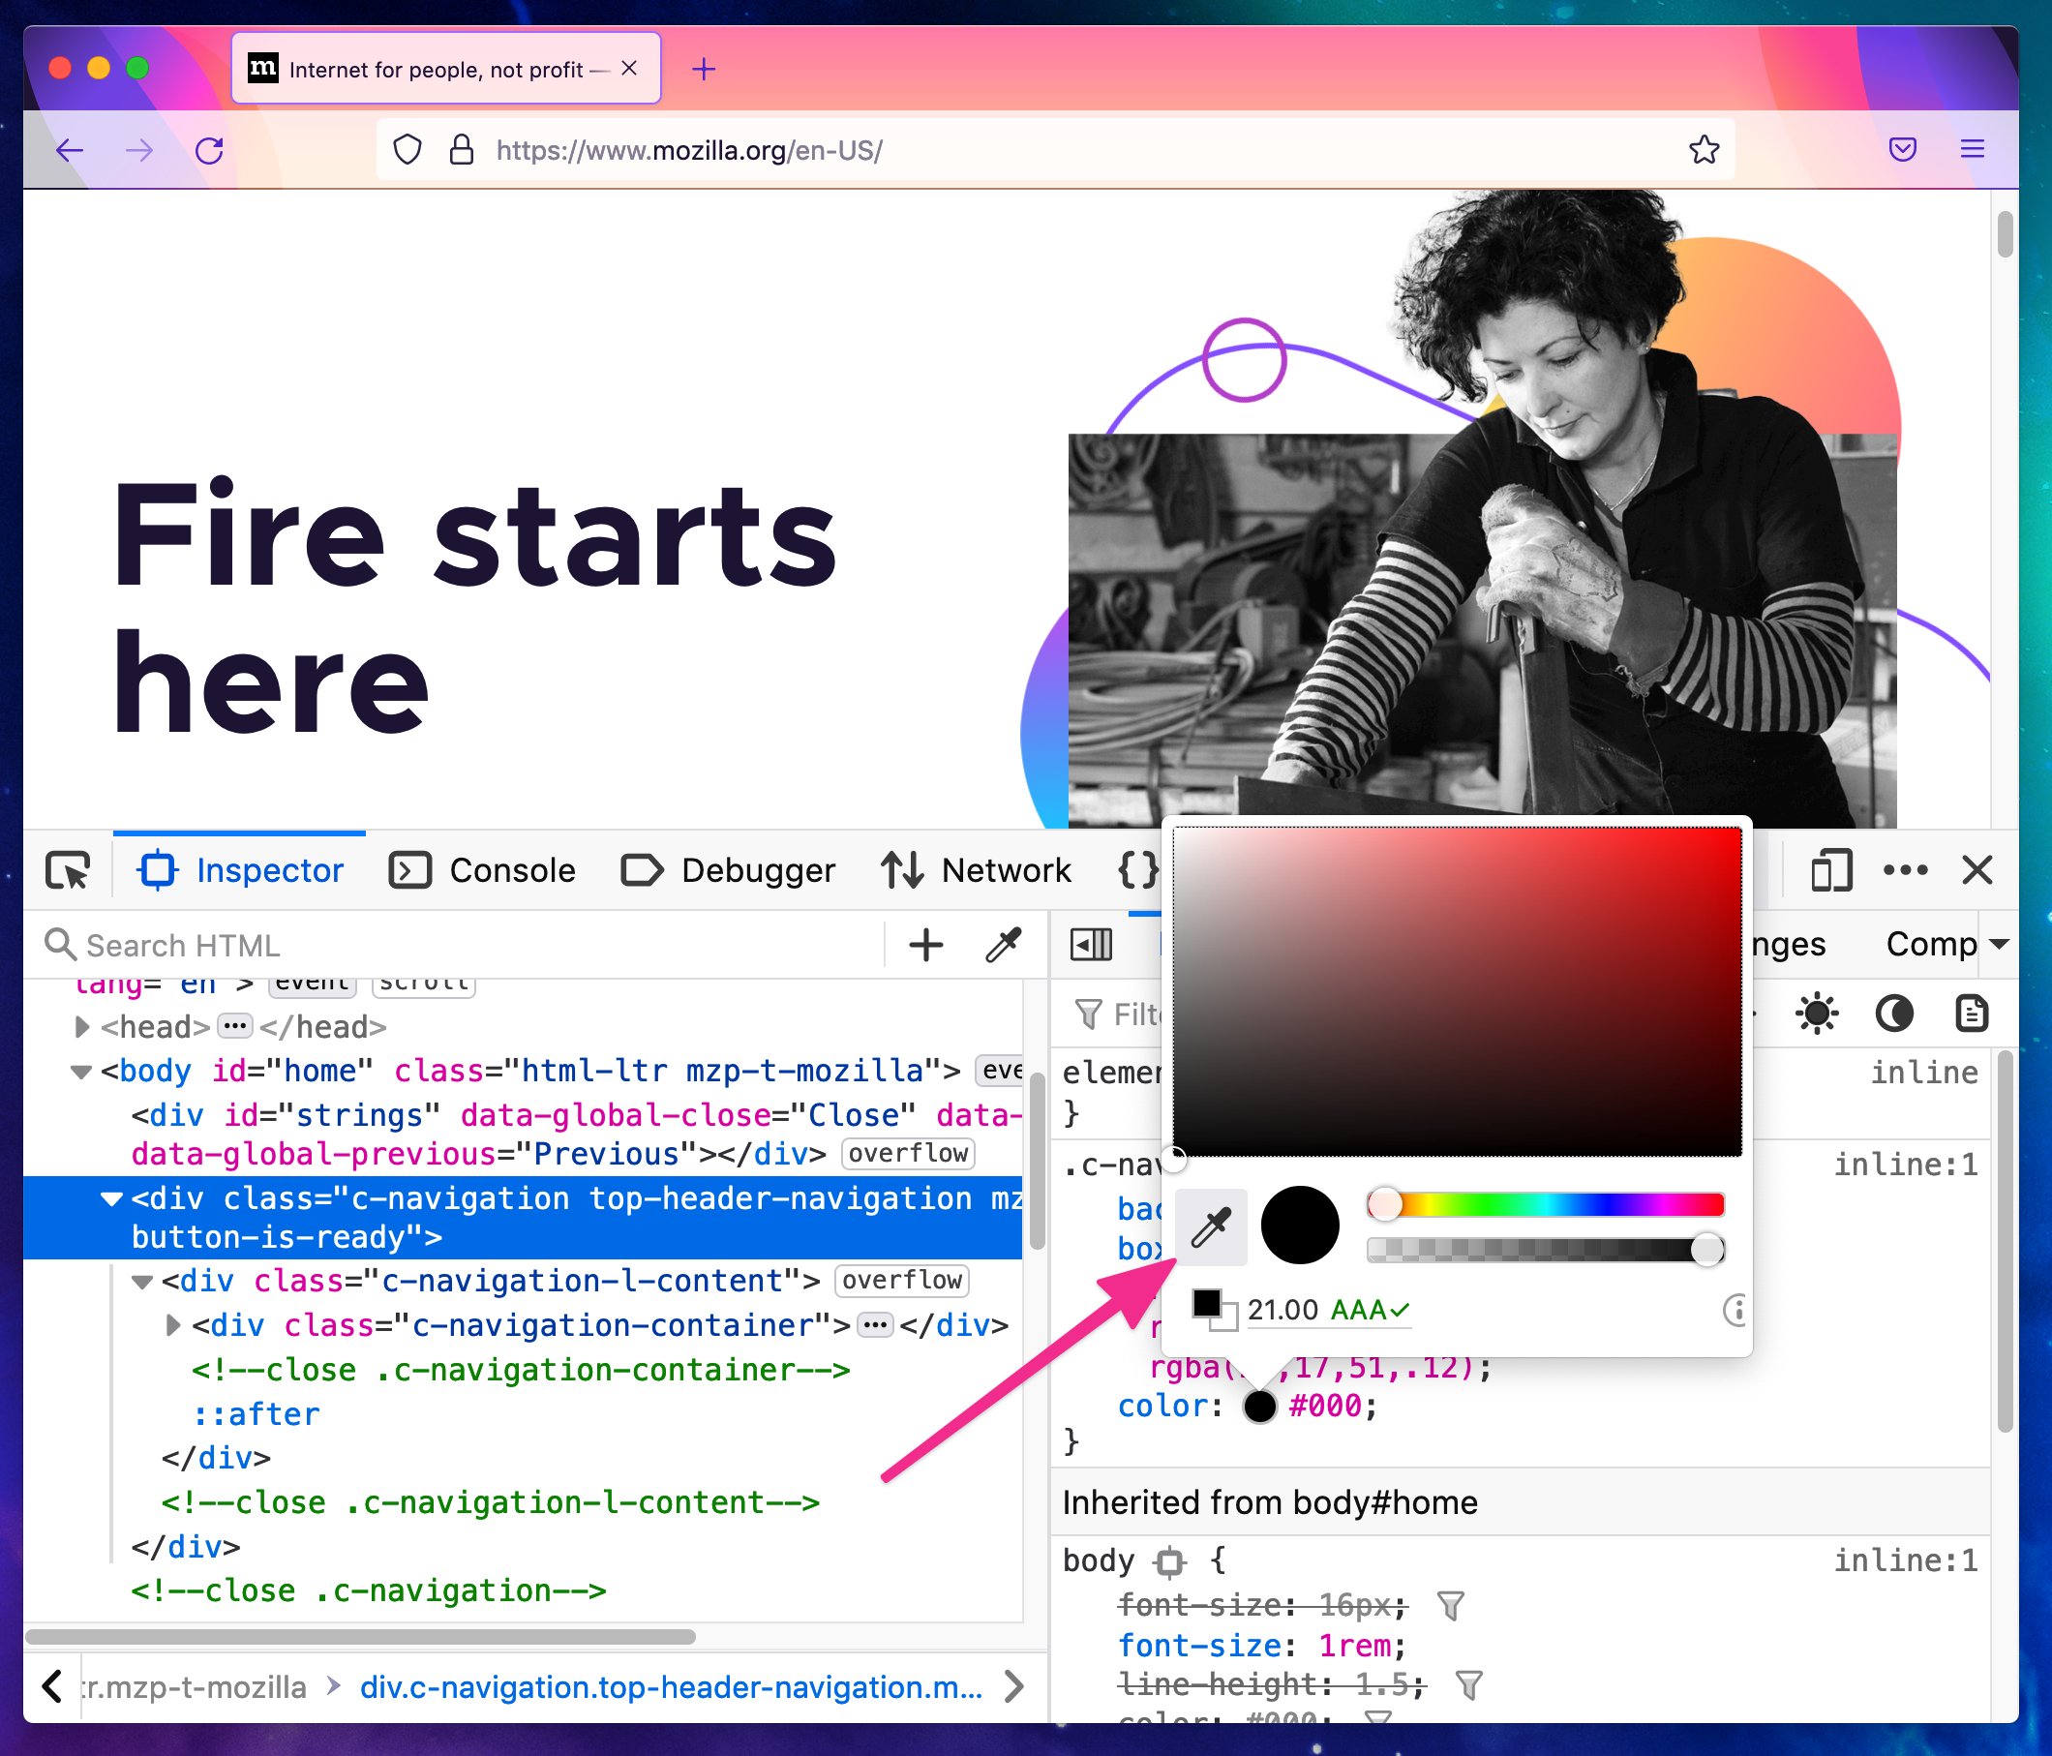Viewport: 2052px width, 1756px height.
Task: Click the Style Editor braces icon
Action: tap(1138, 870)
